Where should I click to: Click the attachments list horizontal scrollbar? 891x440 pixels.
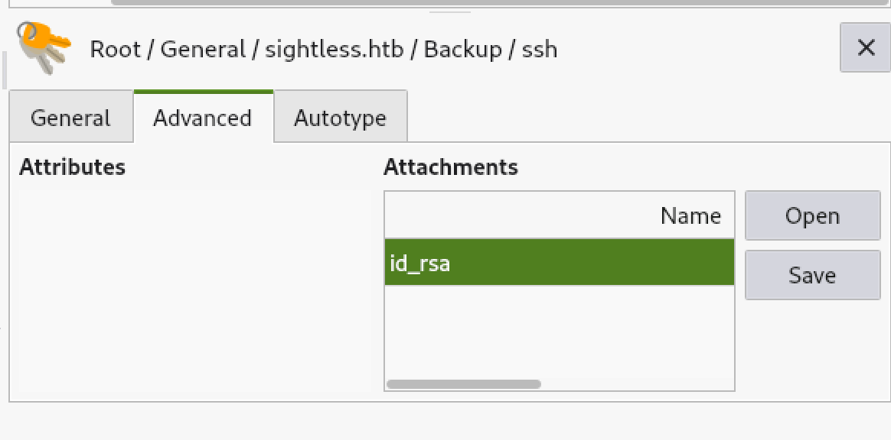tap(464, 384)
